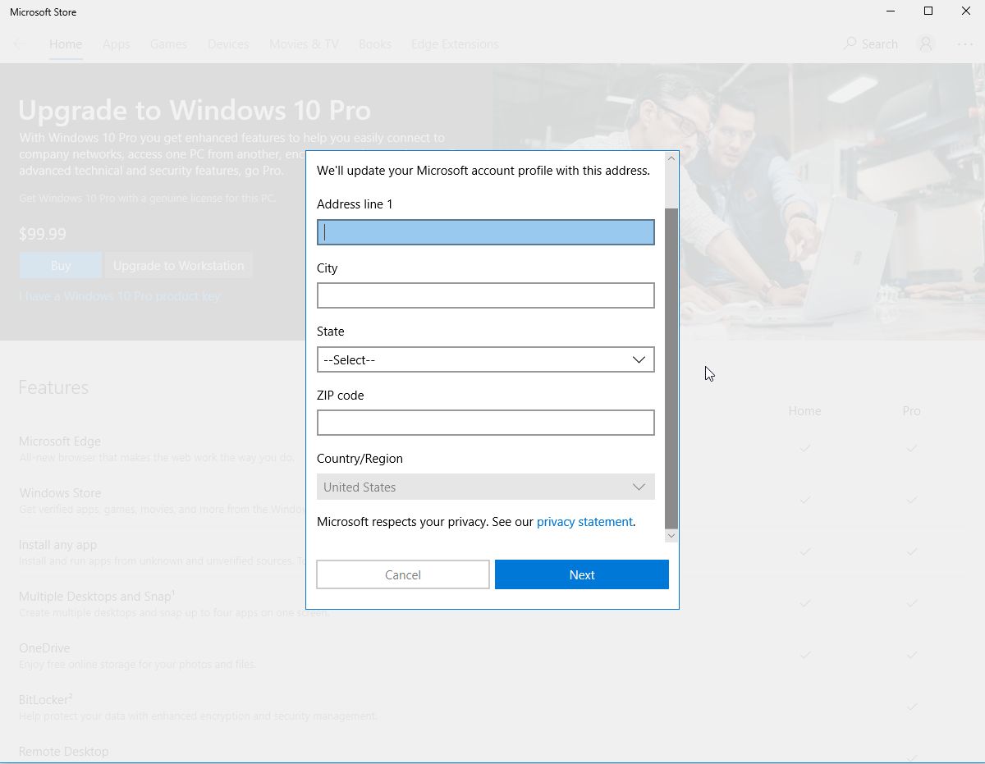Open 'I have a Windows 10 Pro product key' link

tap(120, 296)
